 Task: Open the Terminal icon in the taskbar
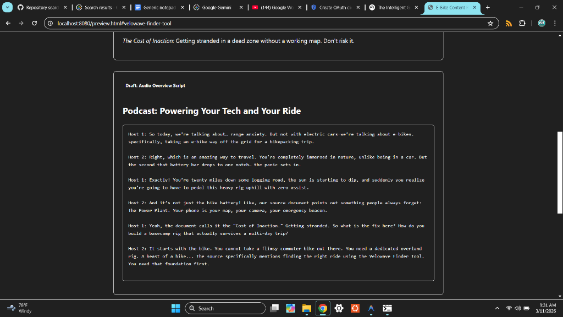(x=387, y=308)
